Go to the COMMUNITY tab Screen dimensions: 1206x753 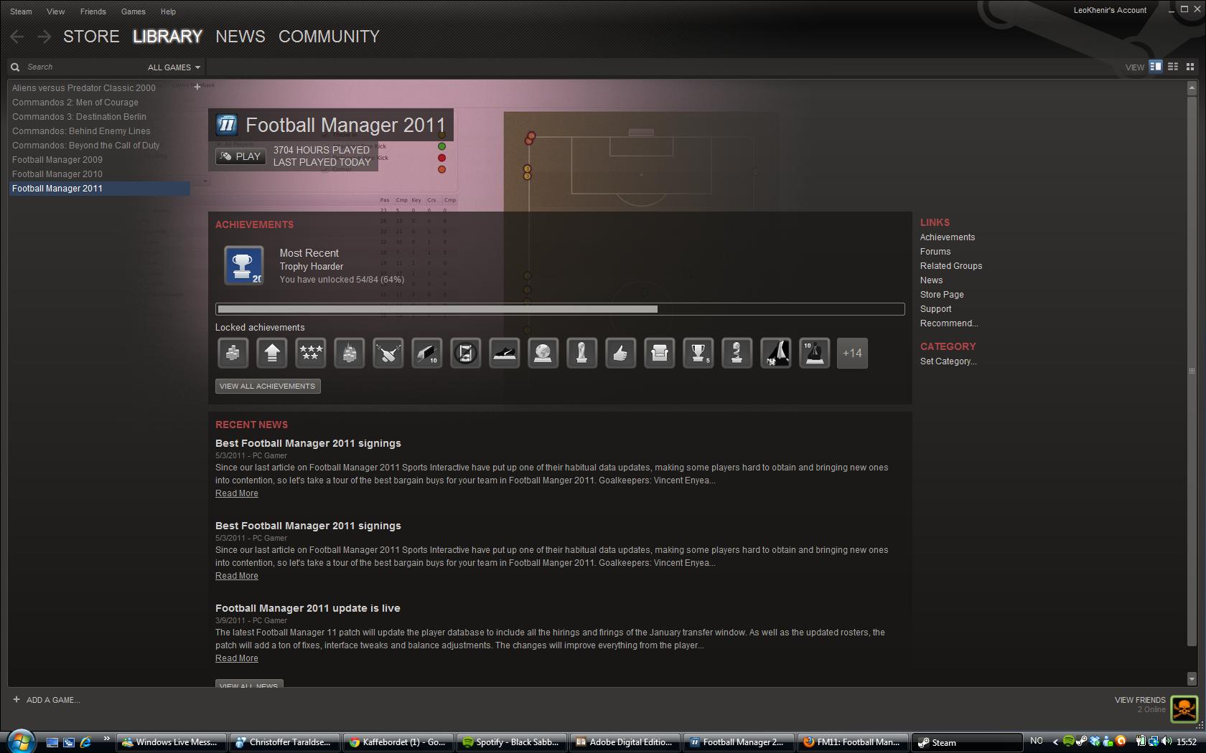329,37
